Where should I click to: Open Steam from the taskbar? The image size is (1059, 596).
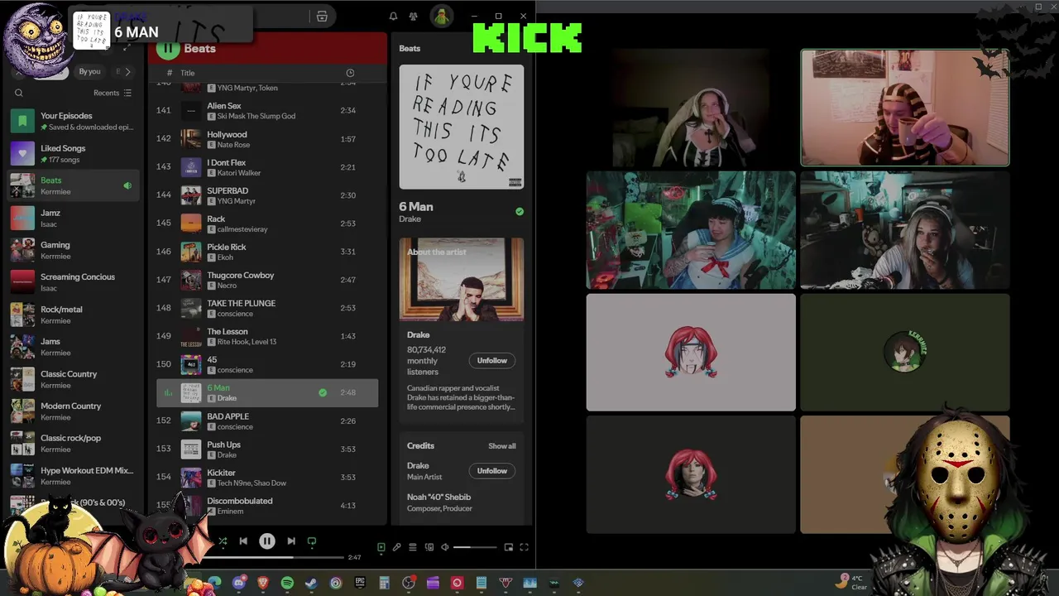(311, 583)
